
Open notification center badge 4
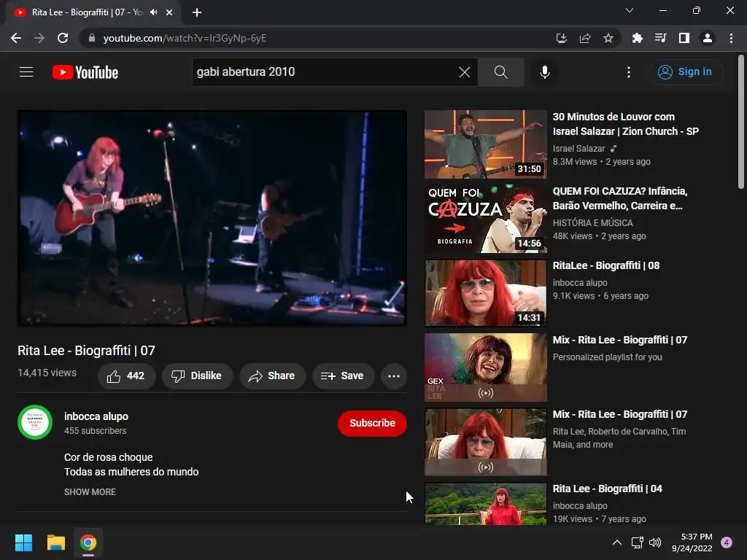[727, 542]
